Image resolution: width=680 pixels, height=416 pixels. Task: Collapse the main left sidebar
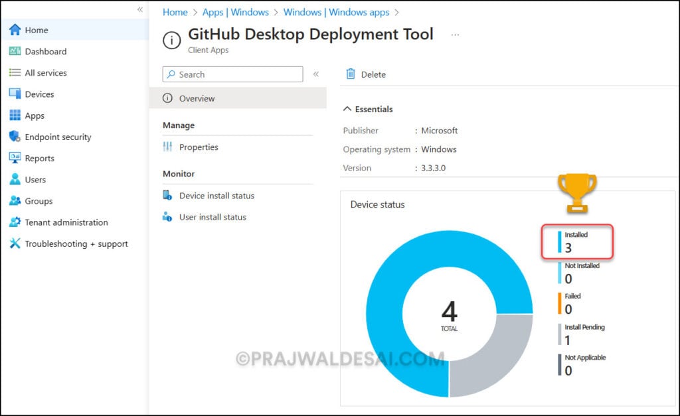(x=139, y=9)
